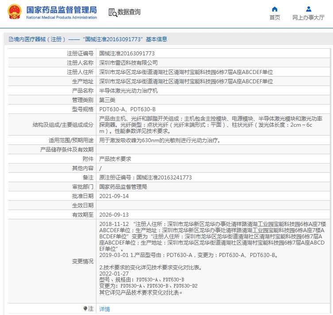Click the 产品储存条件及有效期 row label
333x315 pixels.
click(67, 150)
